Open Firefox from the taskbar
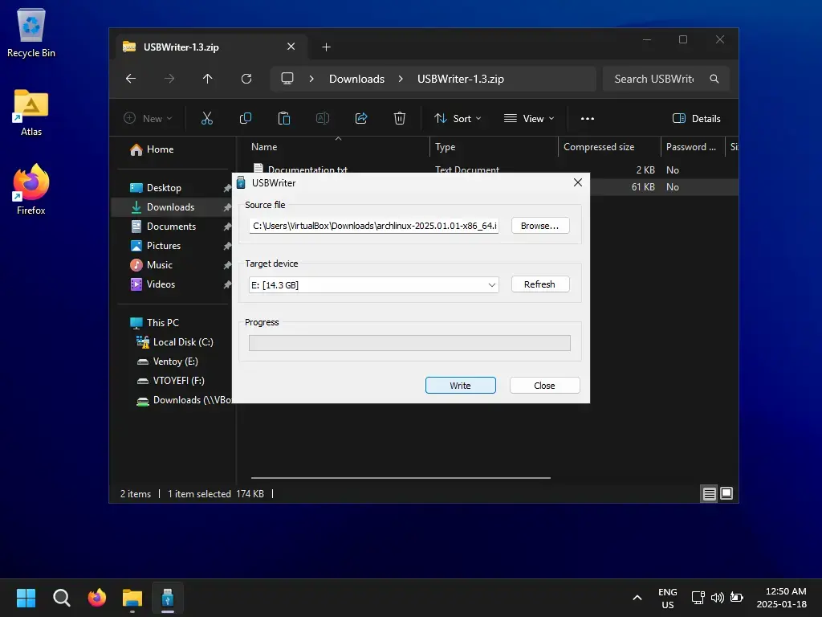This screenshot has width=822, height=617. 97,598
